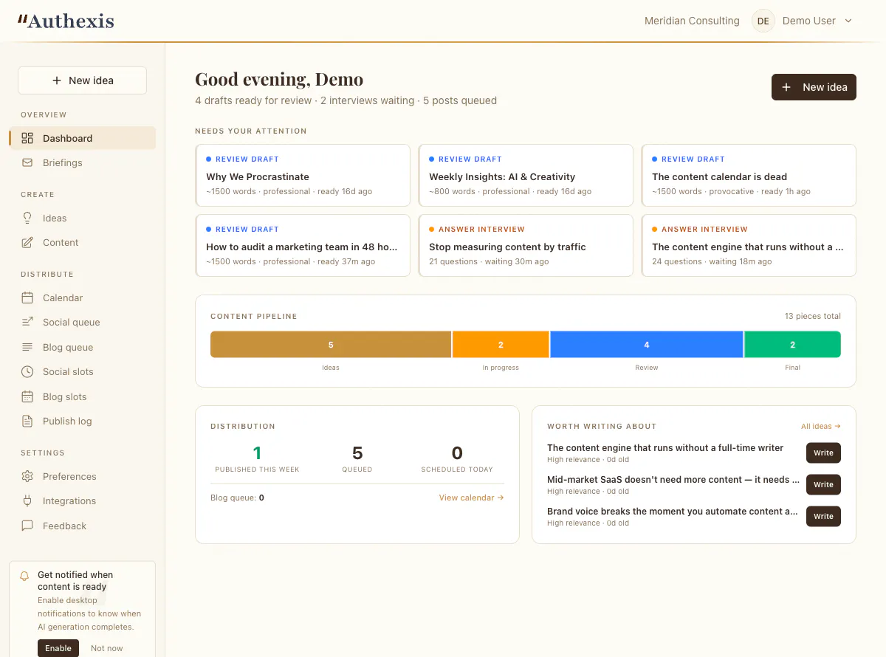The width and height of the screenshot is (886, 657).
Task: Click the blue Review pipeline segment
Action: [x=647, y=345]
